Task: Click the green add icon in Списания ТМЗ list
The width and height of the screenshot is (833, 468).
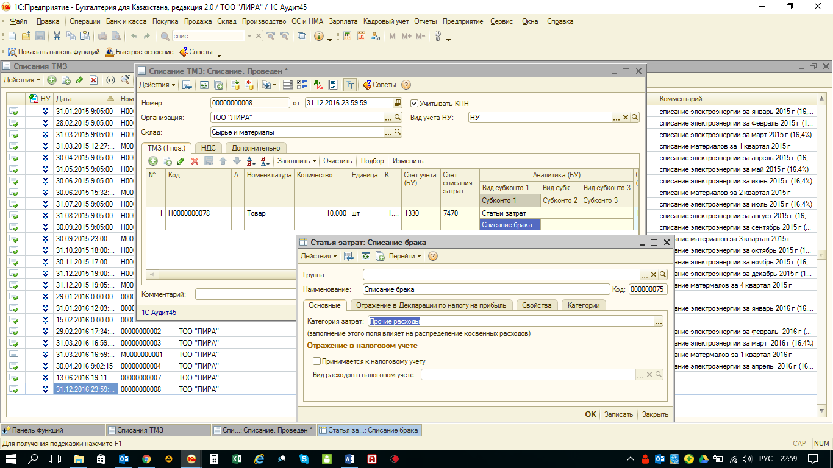Action: [x=52, y=80]
